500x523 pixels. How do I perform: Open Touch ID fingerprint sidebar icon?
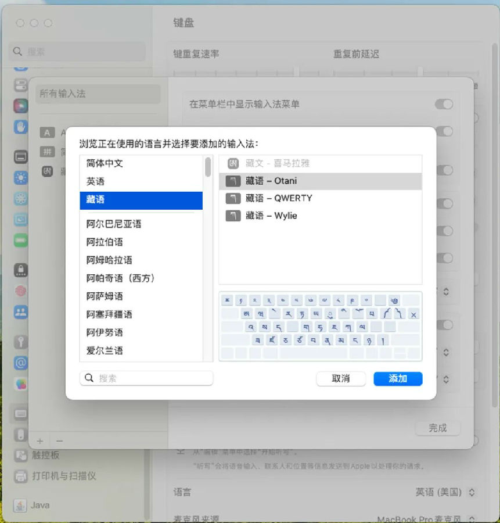[x=21, y=291]
